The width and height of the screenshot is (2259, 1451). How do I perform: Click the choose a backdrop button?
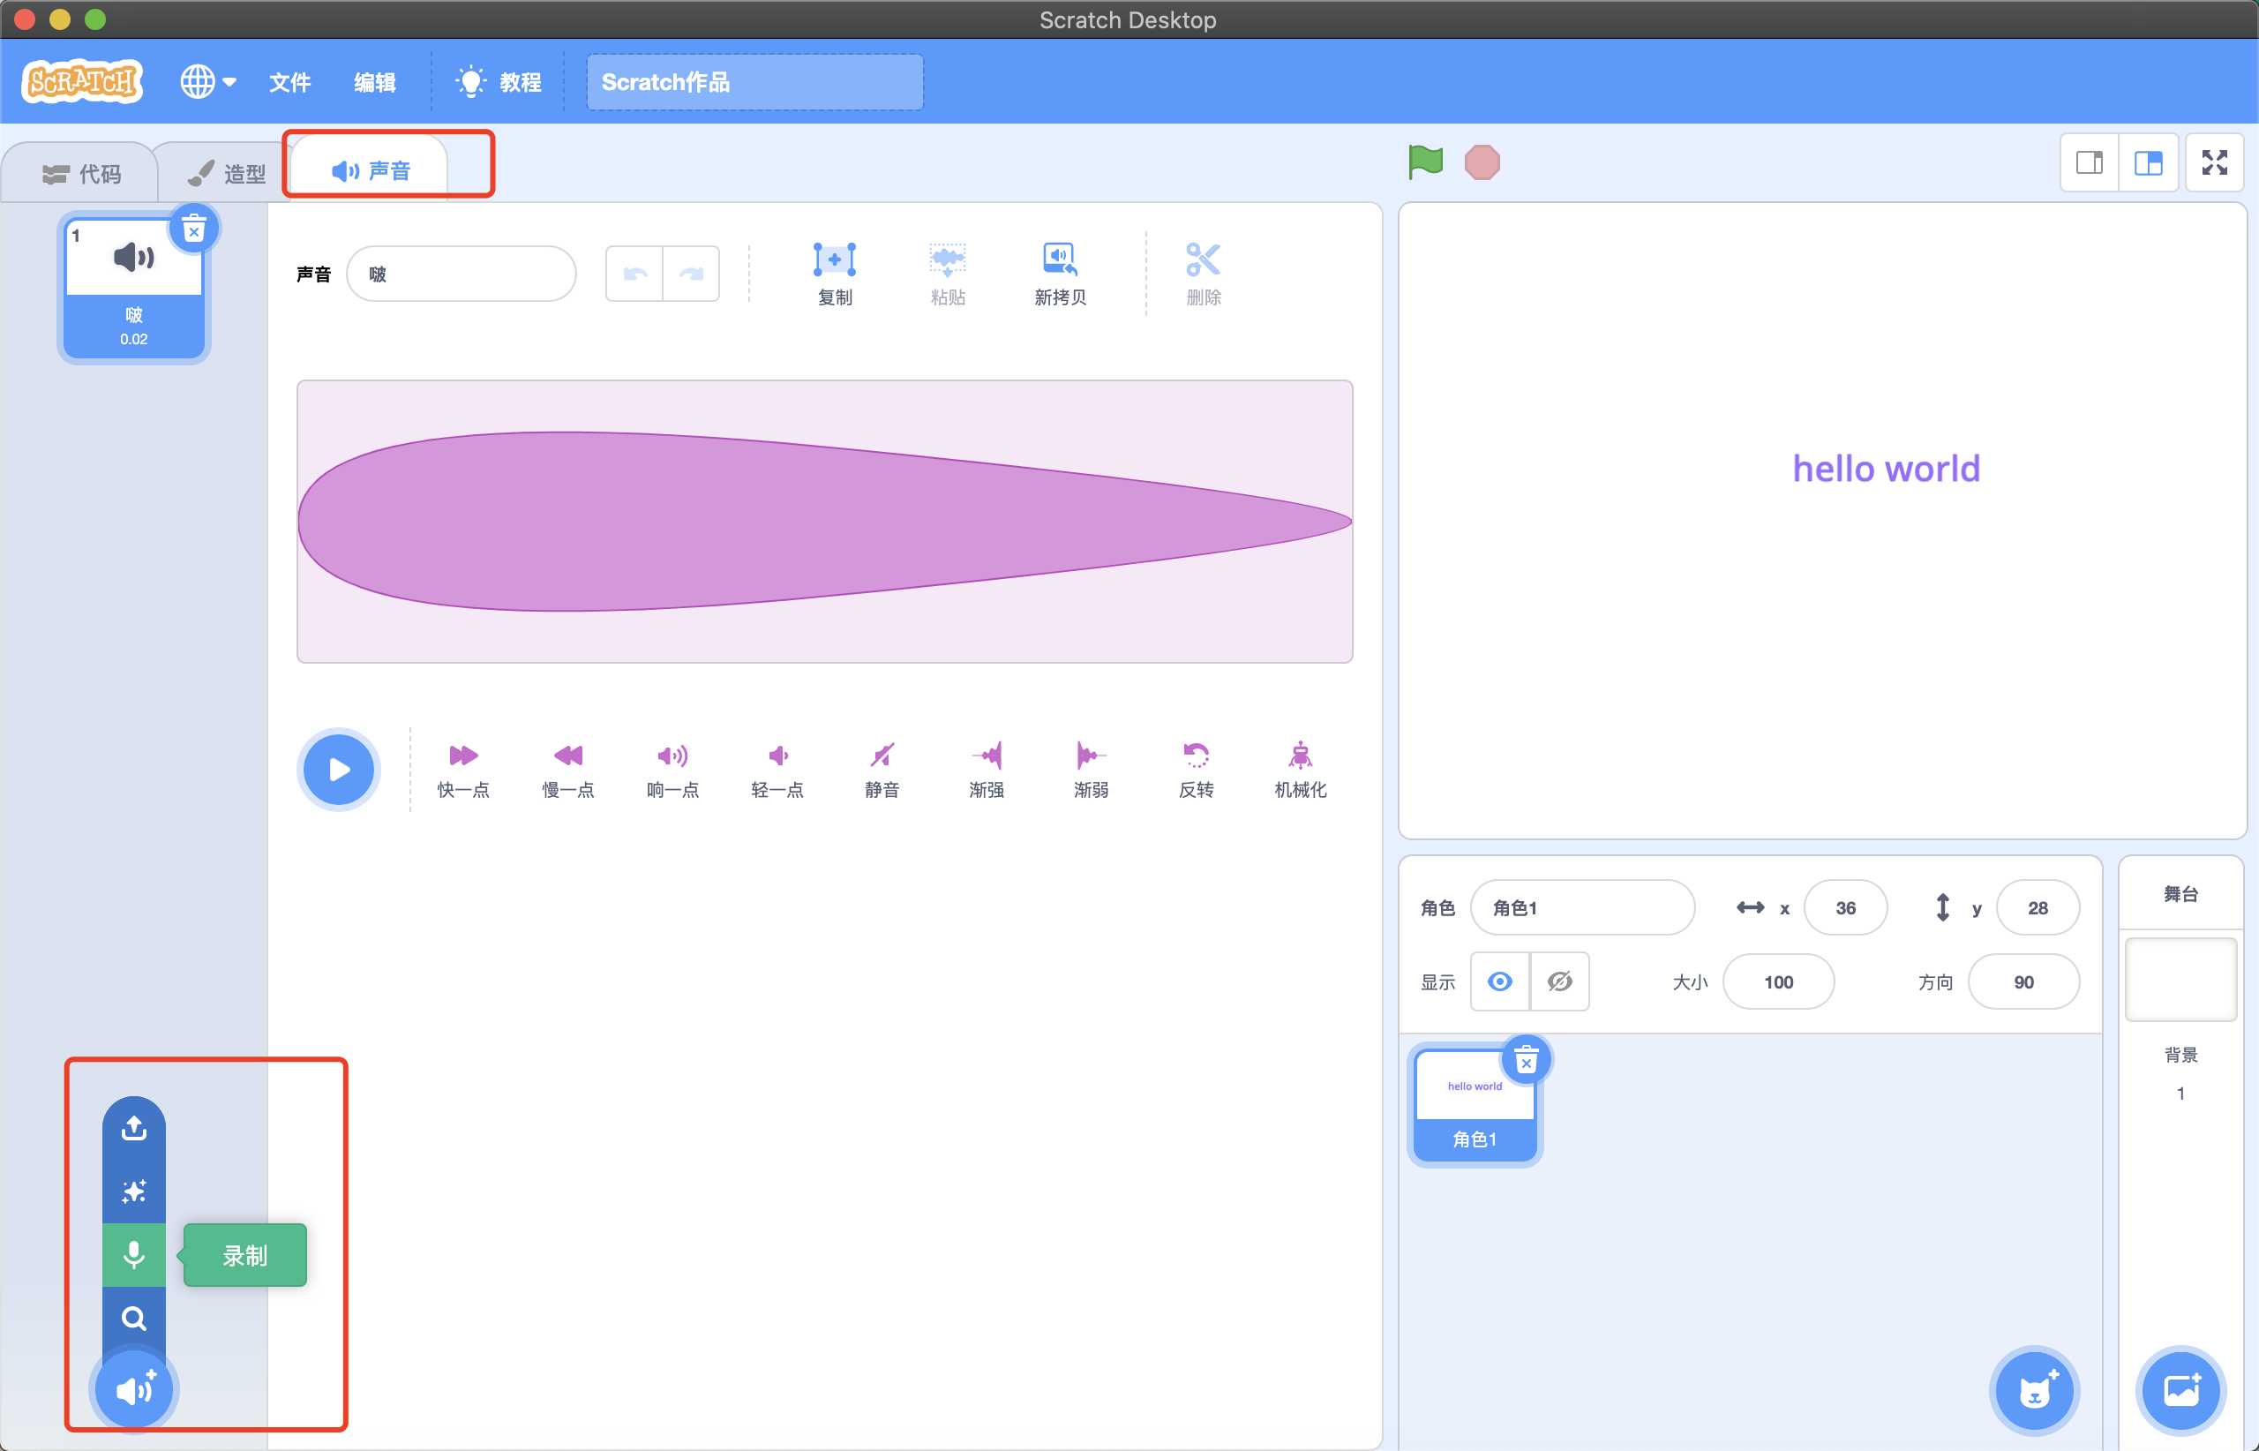tap(2180, 1390)
